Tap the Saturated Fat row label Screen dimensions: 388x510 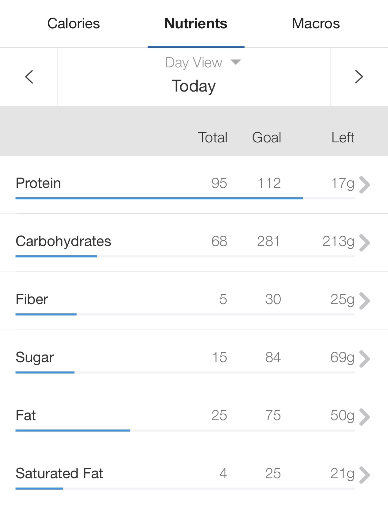59,473
